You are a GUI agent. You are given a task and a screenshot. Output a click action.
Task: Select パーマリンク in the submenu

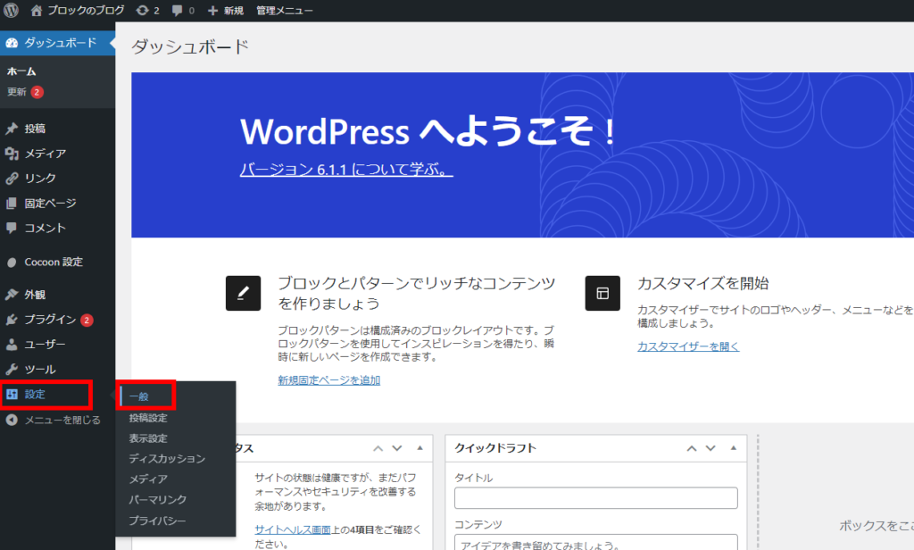[157, 499]
